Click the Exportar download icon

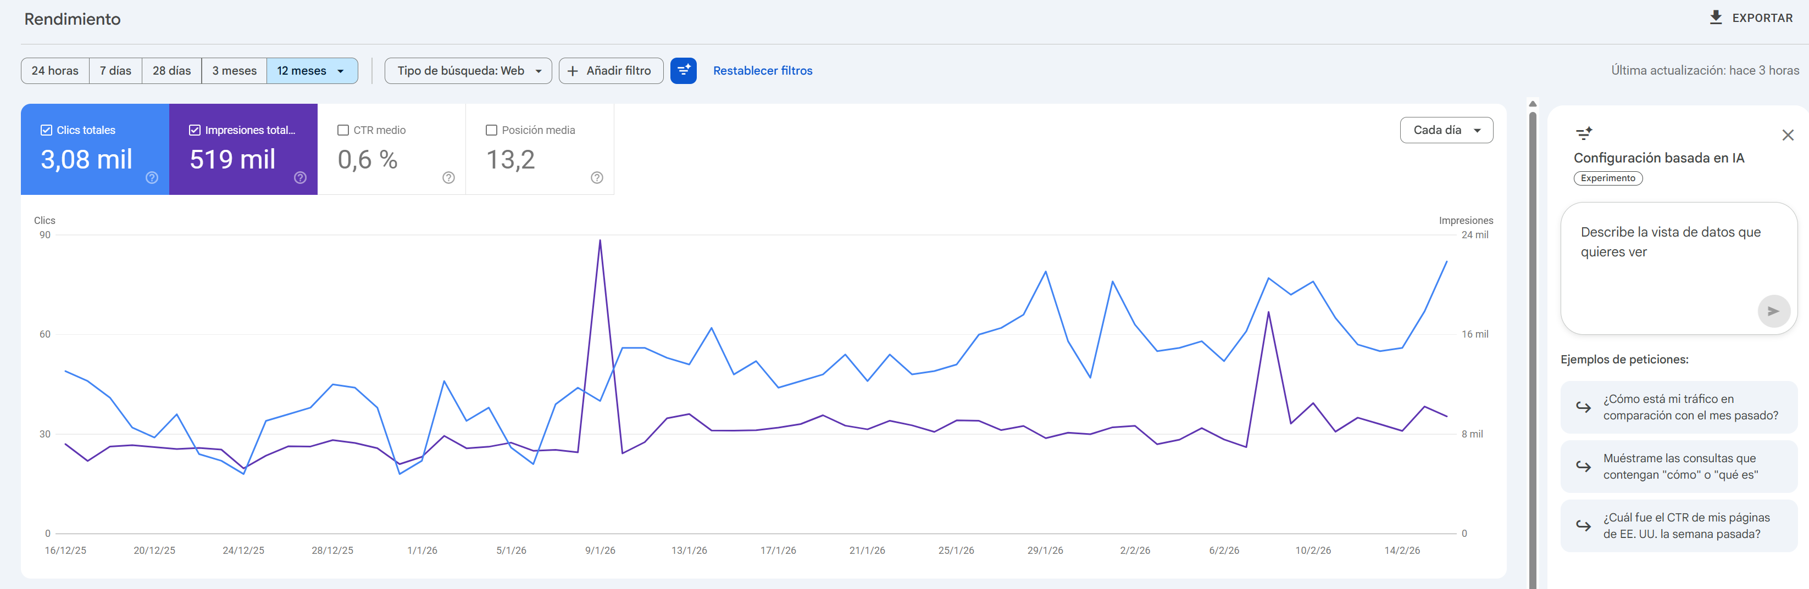click(x=1715, y=18)
